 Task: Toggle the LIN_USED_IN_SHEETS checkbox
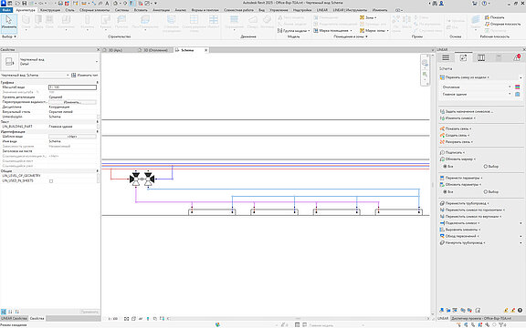[x=51, y=181]
